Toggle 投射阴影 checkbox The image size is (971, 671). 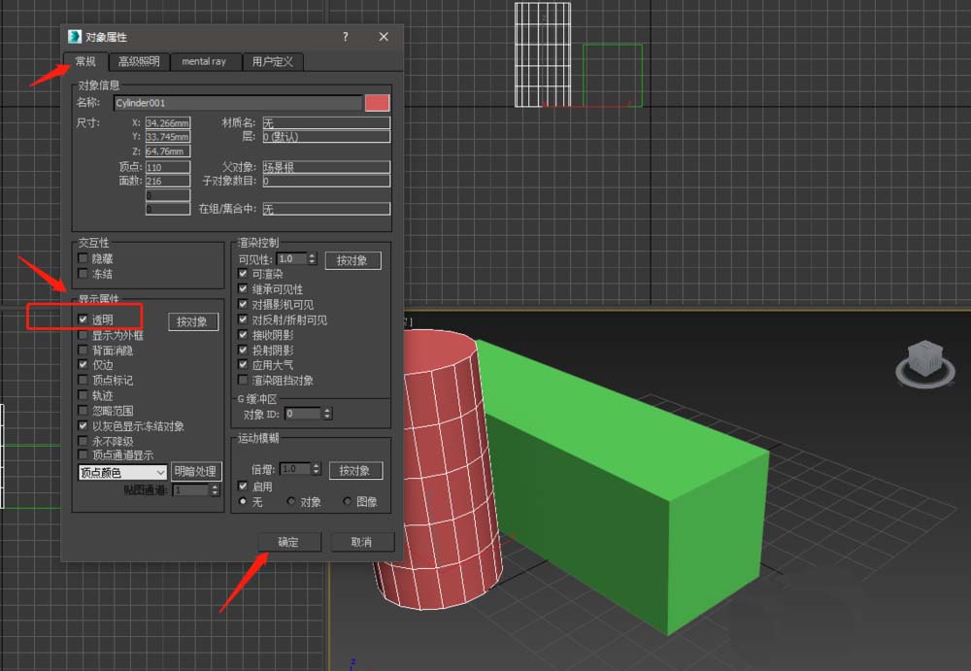click(243, 350)
